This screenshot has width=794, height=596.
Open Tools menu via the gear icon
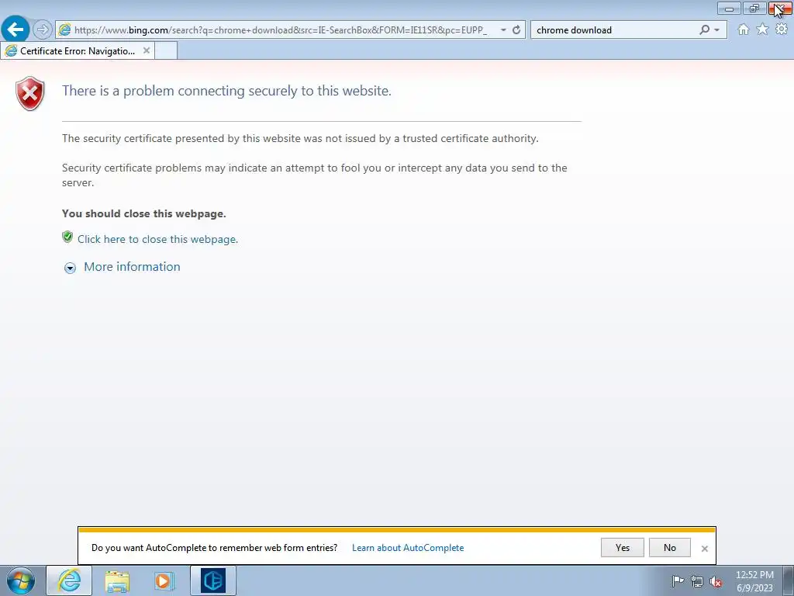coord(782,29)
